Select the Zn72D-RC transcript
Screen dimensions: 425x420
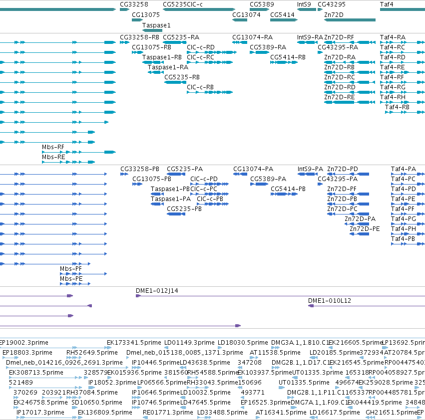[350, 82]
